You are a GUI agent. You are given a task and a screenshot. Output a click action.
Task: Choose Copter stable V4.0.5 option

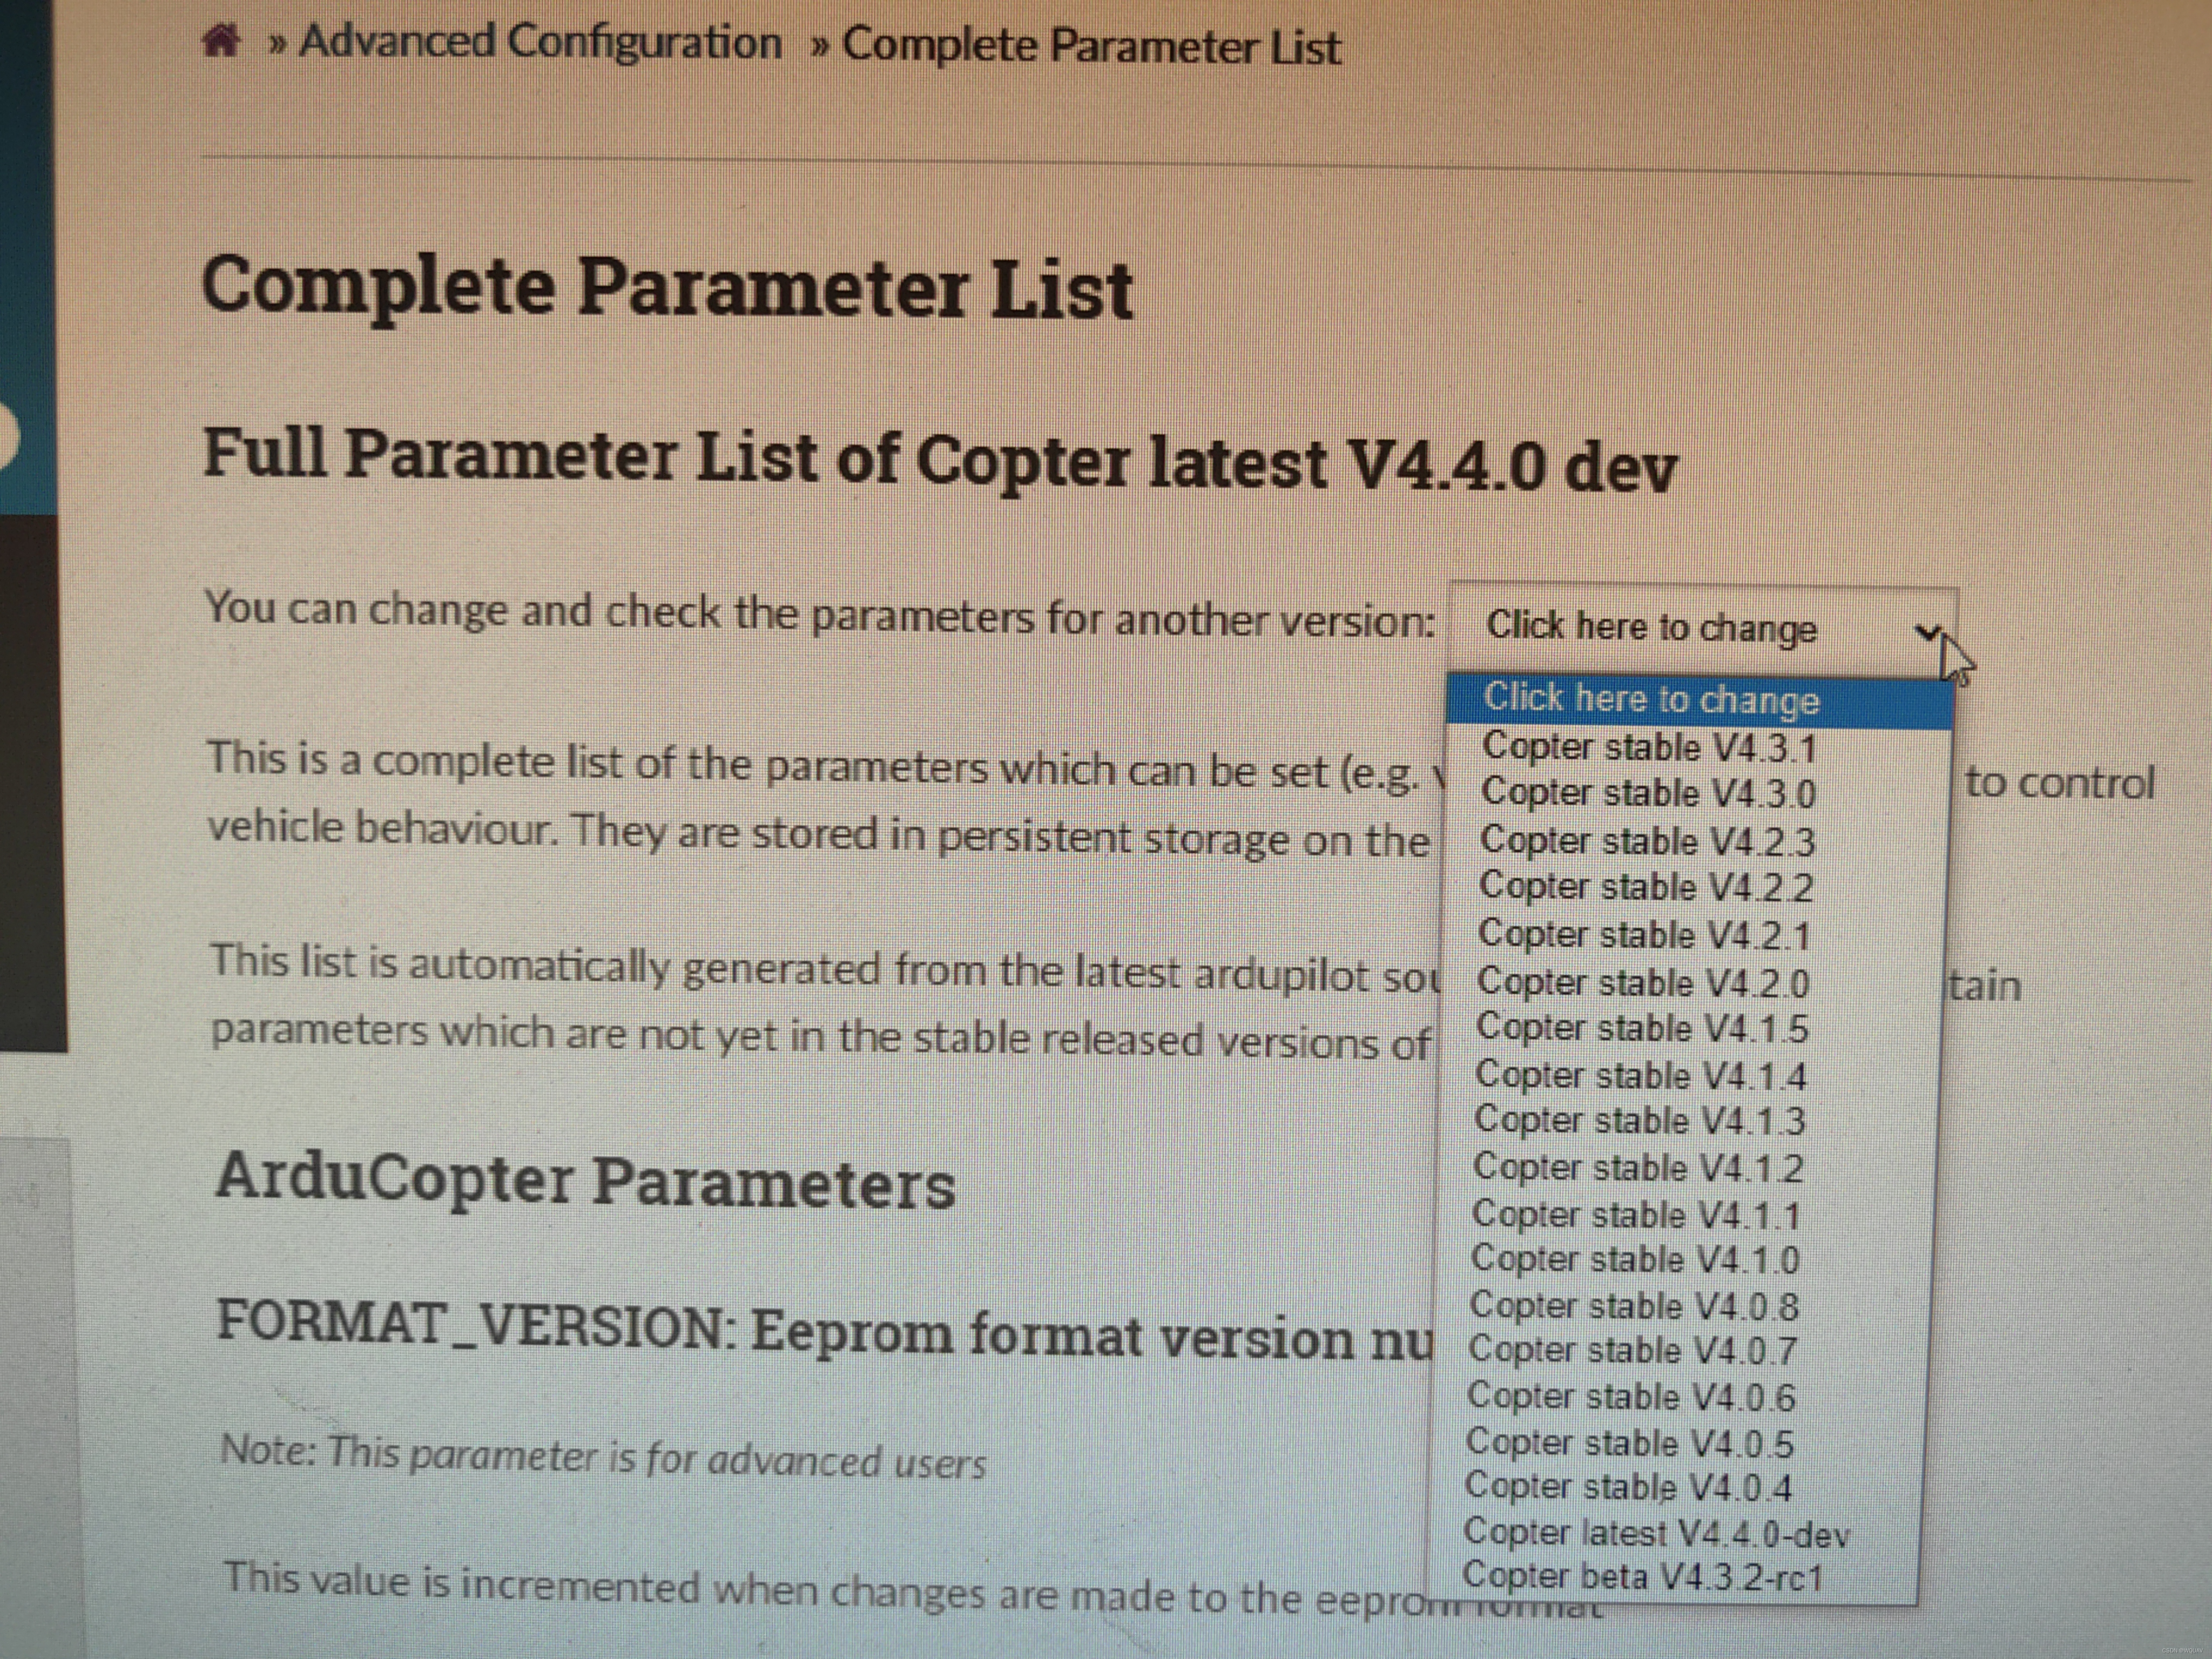[x=1629, y=1443]
